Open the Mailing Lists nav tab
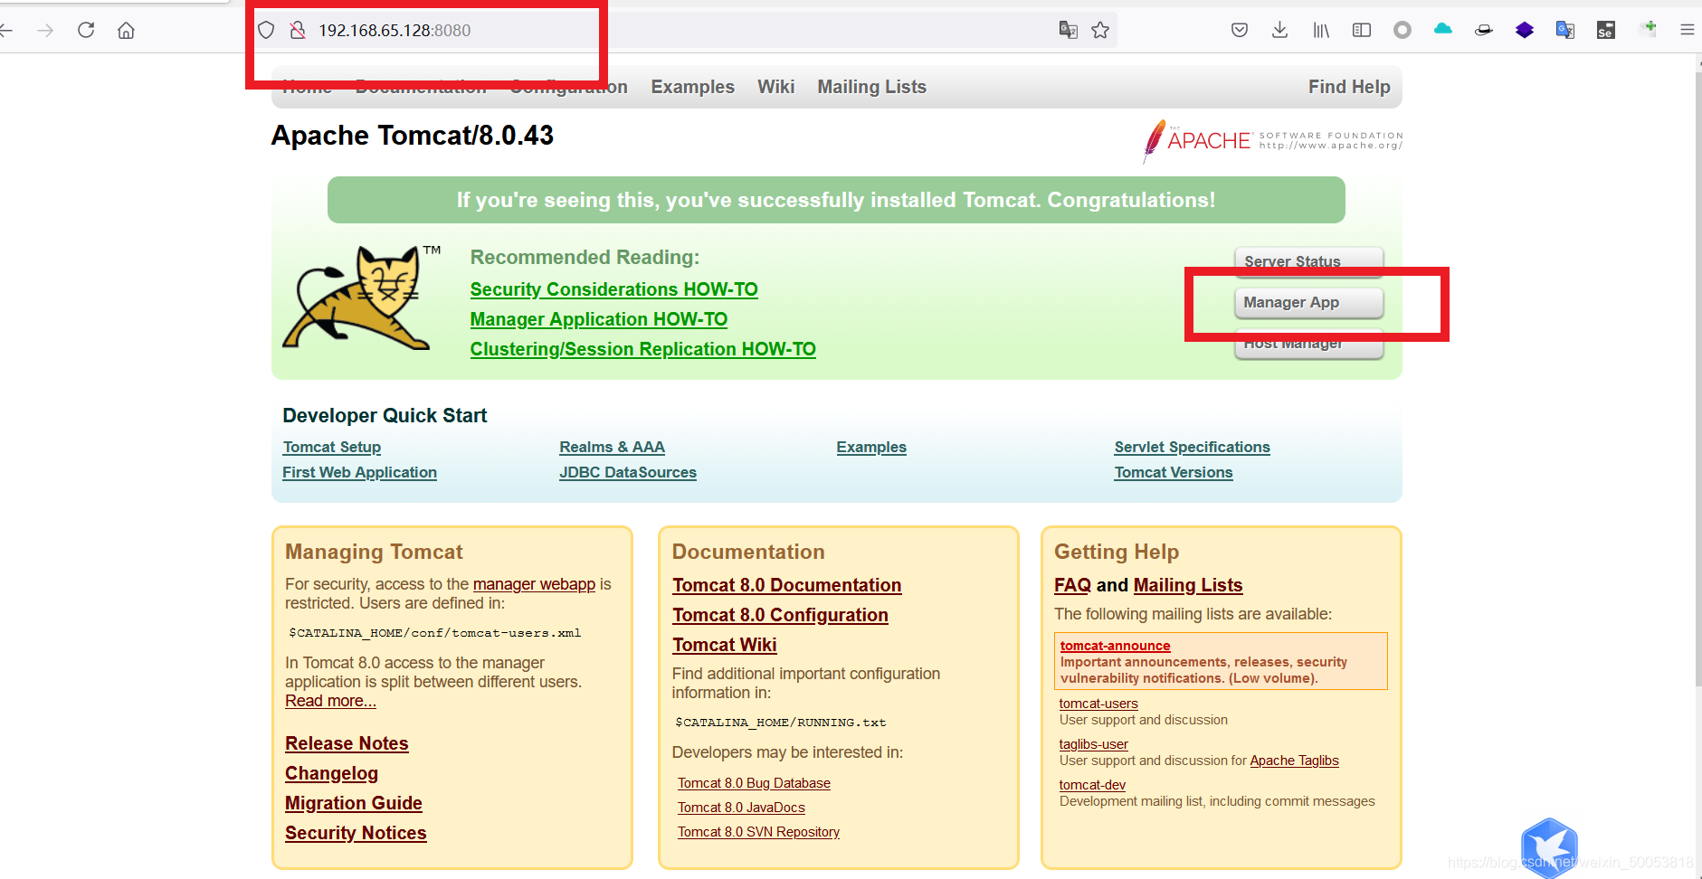 [x=871, y=87]
